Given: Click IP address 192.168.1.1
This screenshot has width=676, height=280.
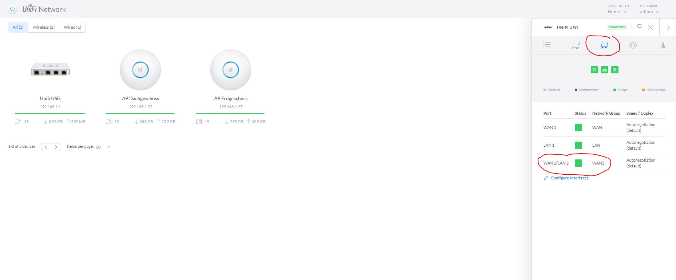Looking at the screenshot, I should pos(50,107).
